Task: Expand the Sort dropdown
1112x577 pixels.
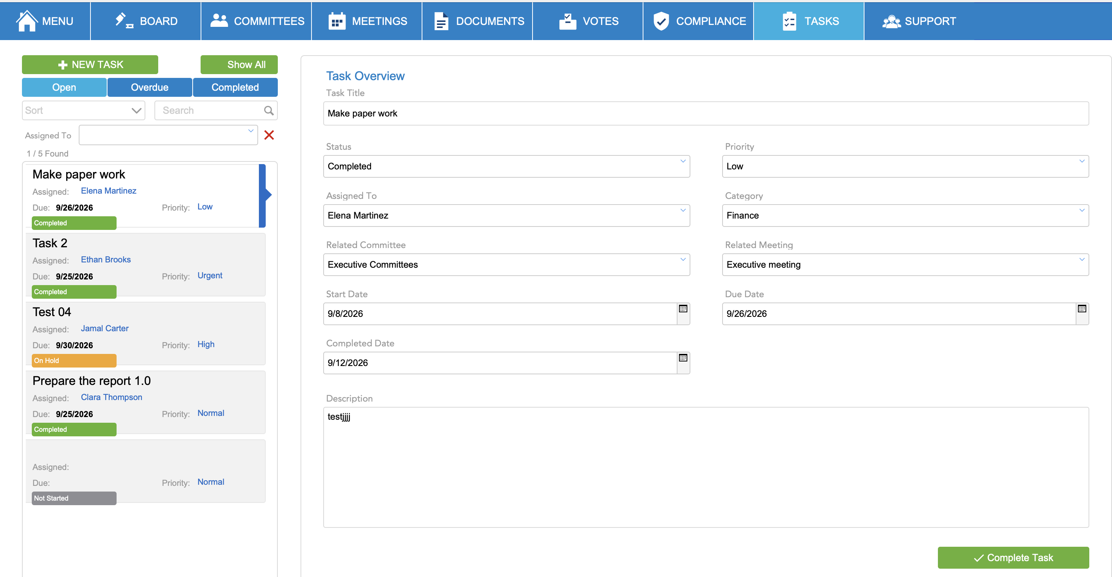Action: pyautogui.click(x=83, y=110)
